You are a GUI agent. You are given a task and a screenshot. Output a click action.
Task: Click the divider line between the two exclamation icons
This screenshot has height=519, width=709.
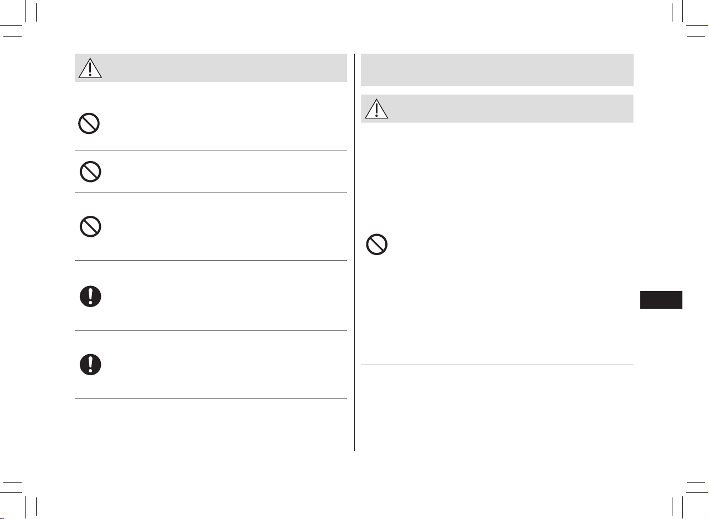click(211, 331)
